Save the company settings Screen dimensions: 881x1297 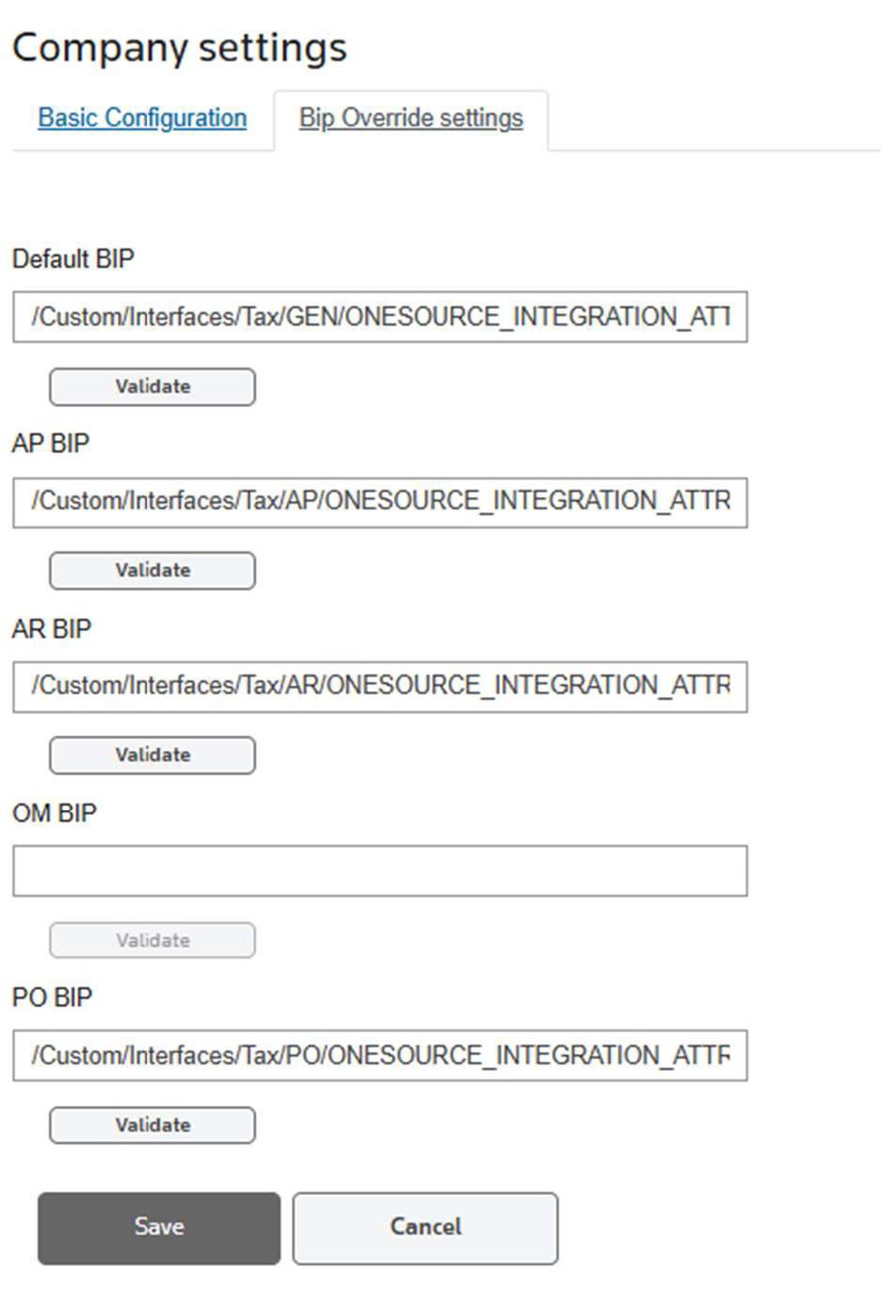click(159, 1227)
